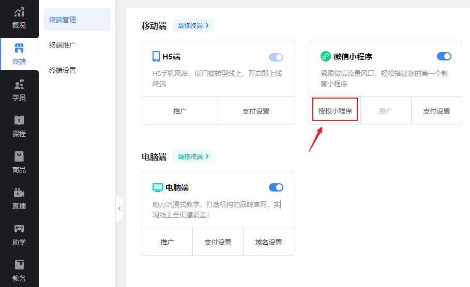
Task: Collapse the secondary side menu arrow
Action: (119, 209)
